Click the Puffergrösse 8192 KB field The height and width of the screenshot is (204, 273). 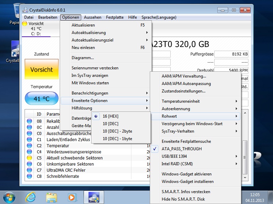pos(231,54)
